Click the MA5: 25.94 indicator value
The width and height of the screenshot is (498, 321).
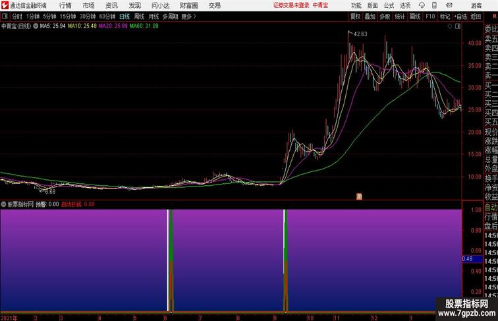53,26
